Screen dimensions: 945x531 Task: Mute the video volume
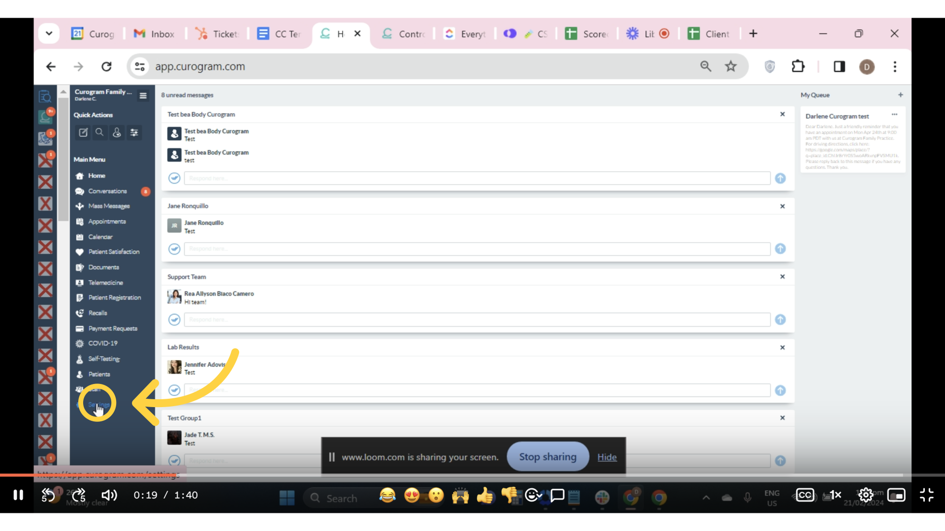(109, 495)
